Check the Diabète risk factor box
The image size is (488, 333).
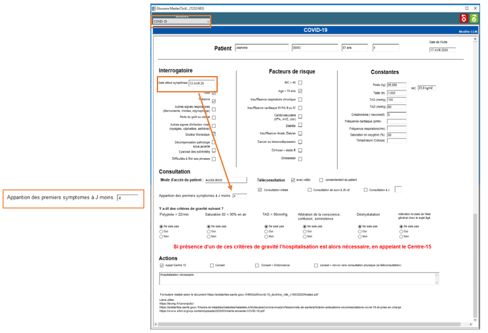point(300,125)
